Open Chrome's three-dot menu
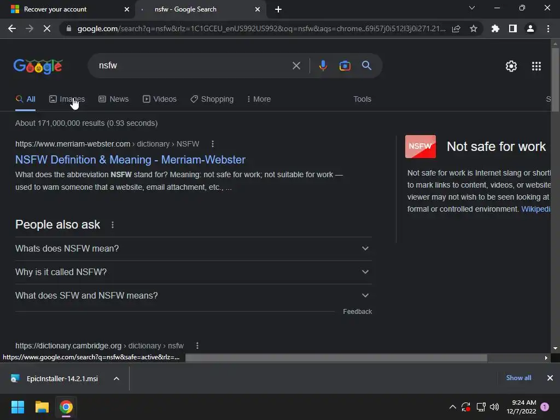Image resolution: width=560 pixels, height=420 pixels. point(548,28)
